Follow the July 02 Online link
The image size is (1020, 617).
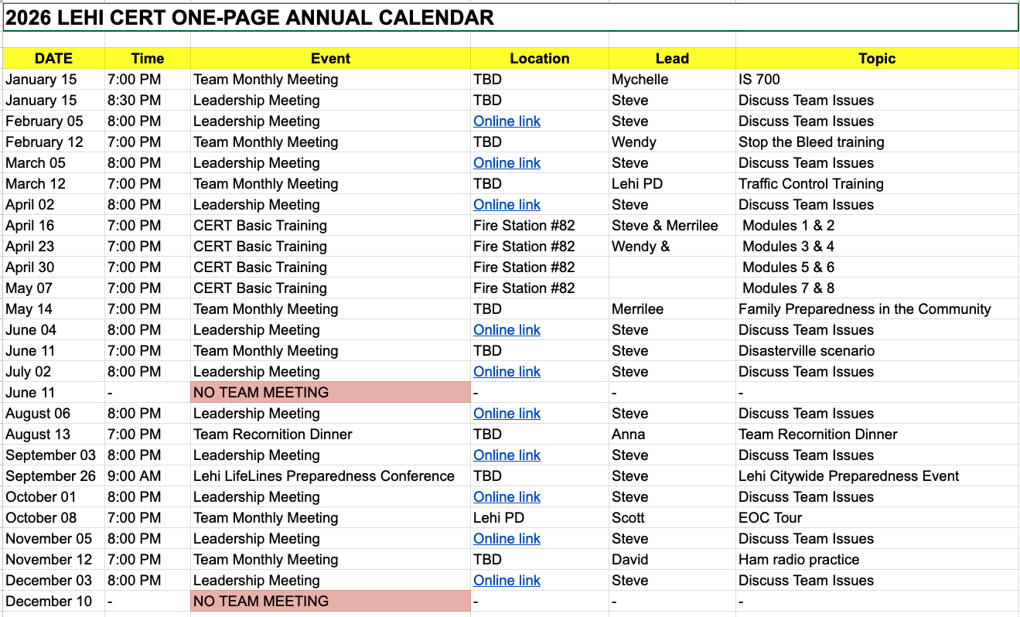[507, 372]
